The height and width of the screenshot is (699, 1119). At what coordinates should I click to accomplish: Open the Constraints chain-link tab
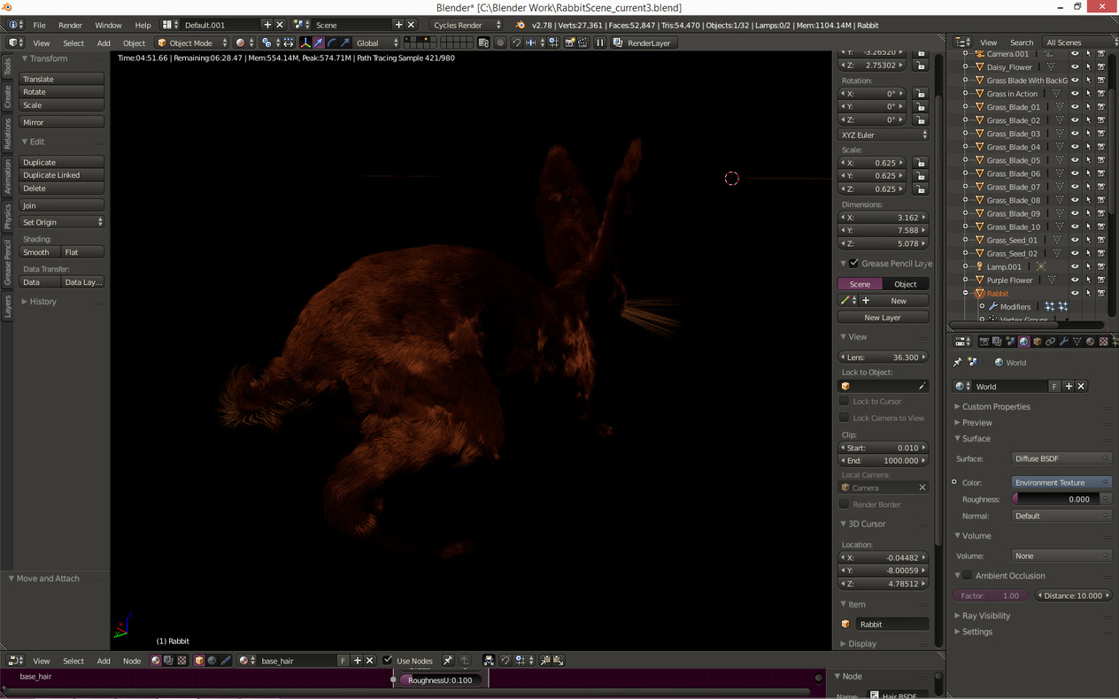point(1050,342)
